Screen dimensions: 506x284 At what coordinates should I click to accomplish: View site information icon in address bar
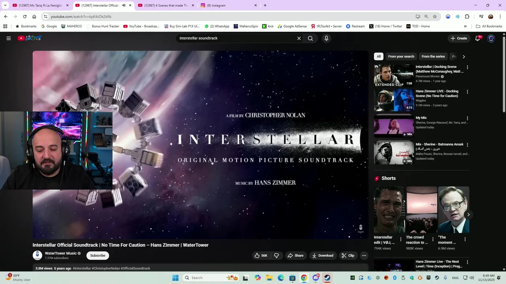coord(45,17)
